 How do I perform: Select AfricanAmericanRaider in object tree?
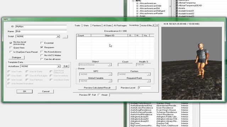(x=151, y=13)
